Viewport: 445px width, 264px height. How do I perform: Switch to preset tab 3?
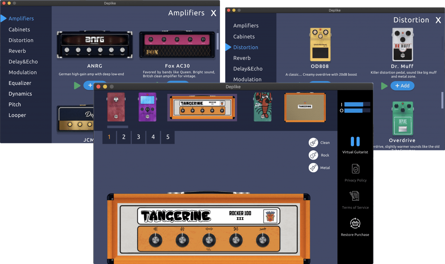138,137
